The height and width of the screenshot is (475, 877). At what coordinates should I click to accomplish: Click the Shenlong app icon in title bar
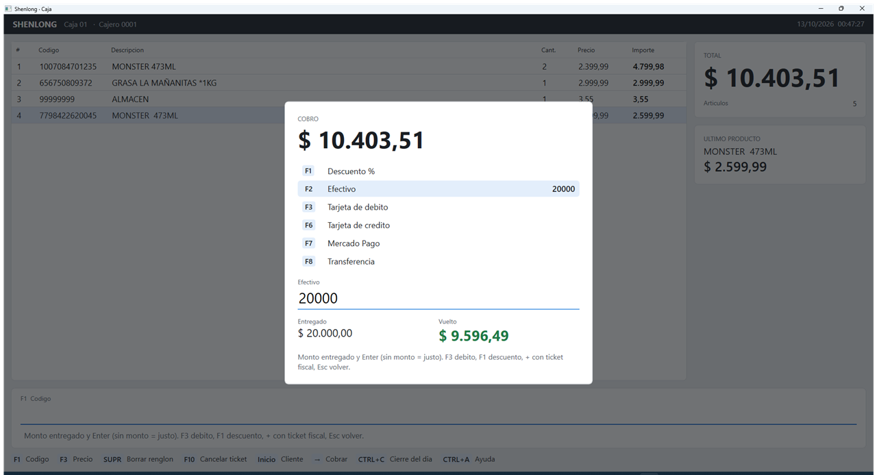pos(8,8)
